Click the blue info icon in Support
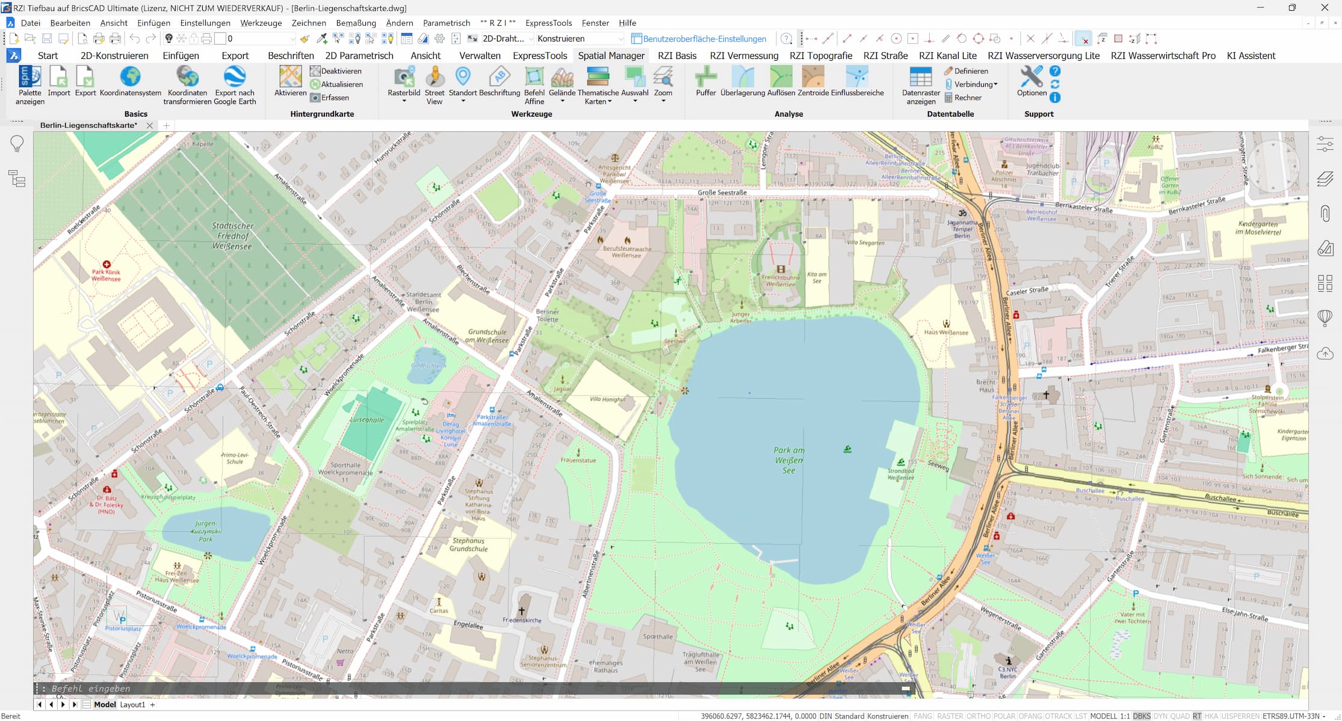This screenshot has width=1342, height=722. (1055, 97)
